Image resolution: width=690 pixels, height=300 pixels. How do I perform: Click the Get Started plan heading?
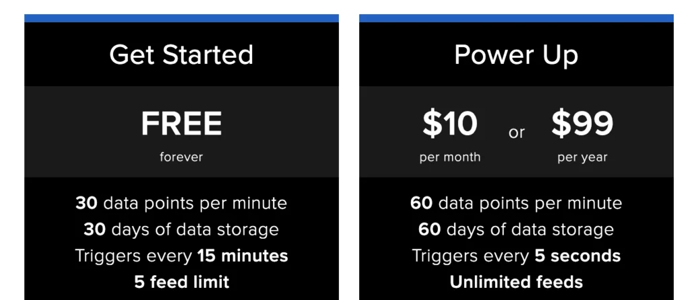click(181, 55)
